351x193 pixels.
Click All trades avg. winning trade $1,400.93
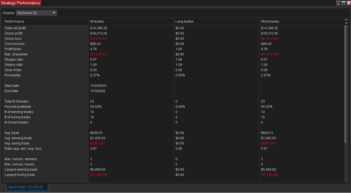(98, 138)
